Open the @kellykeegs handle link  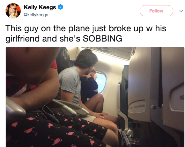tap(36, 15)
